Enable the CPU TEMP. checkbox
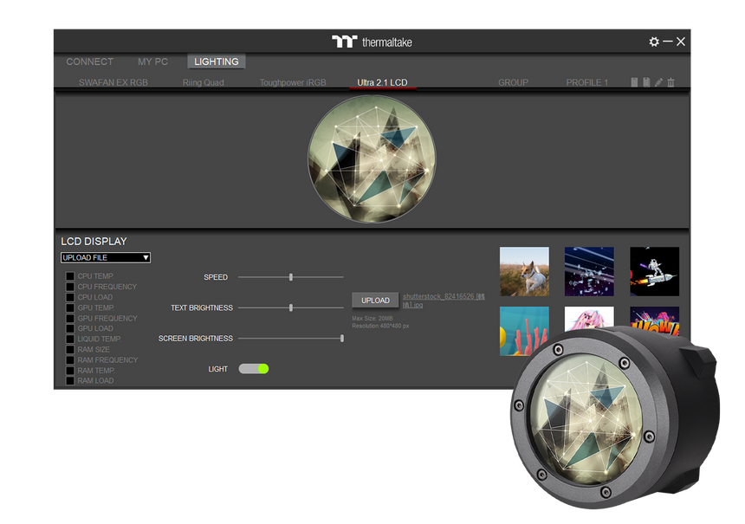The image size is (745, 524). (70, 276)
